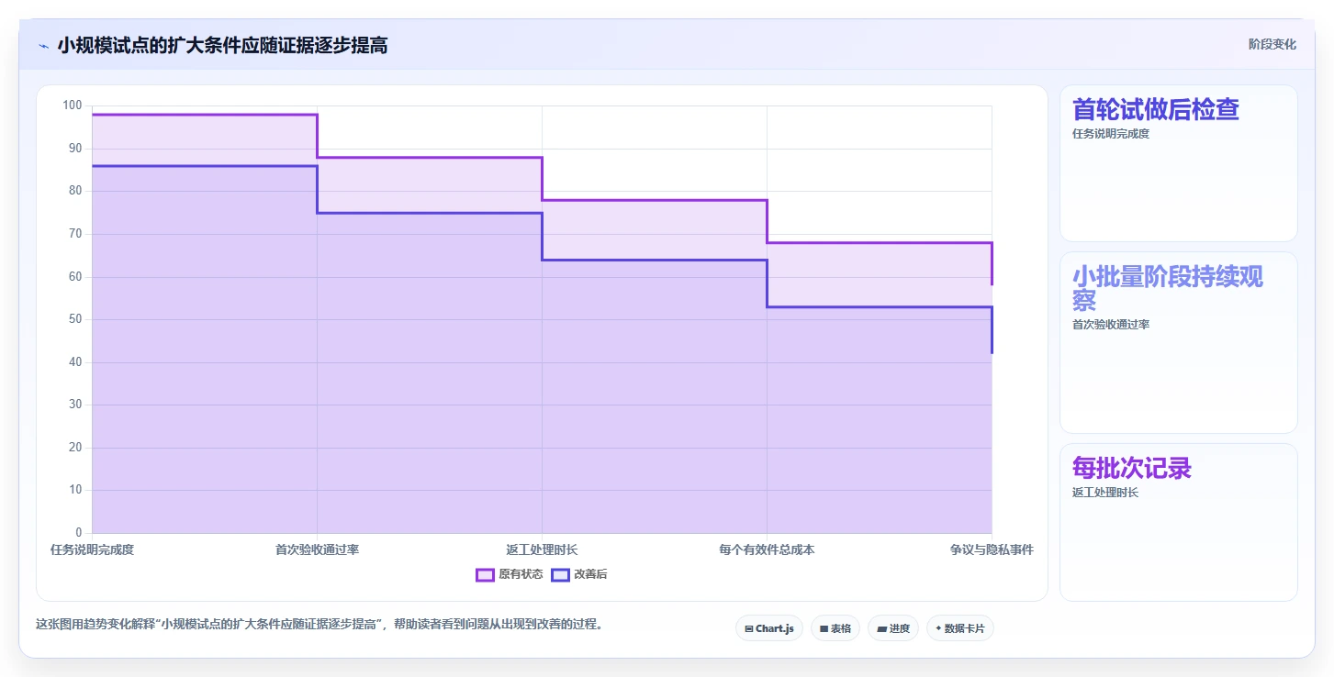Screen dimensions: 1334x677
Task: Click the y-axis value 50
Action: pos(75,319)
